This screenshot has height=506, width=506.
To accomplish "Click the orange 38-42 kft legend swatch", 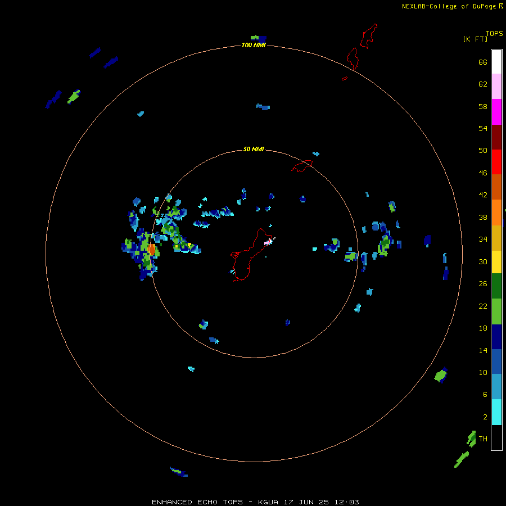I will coord(496,213).
